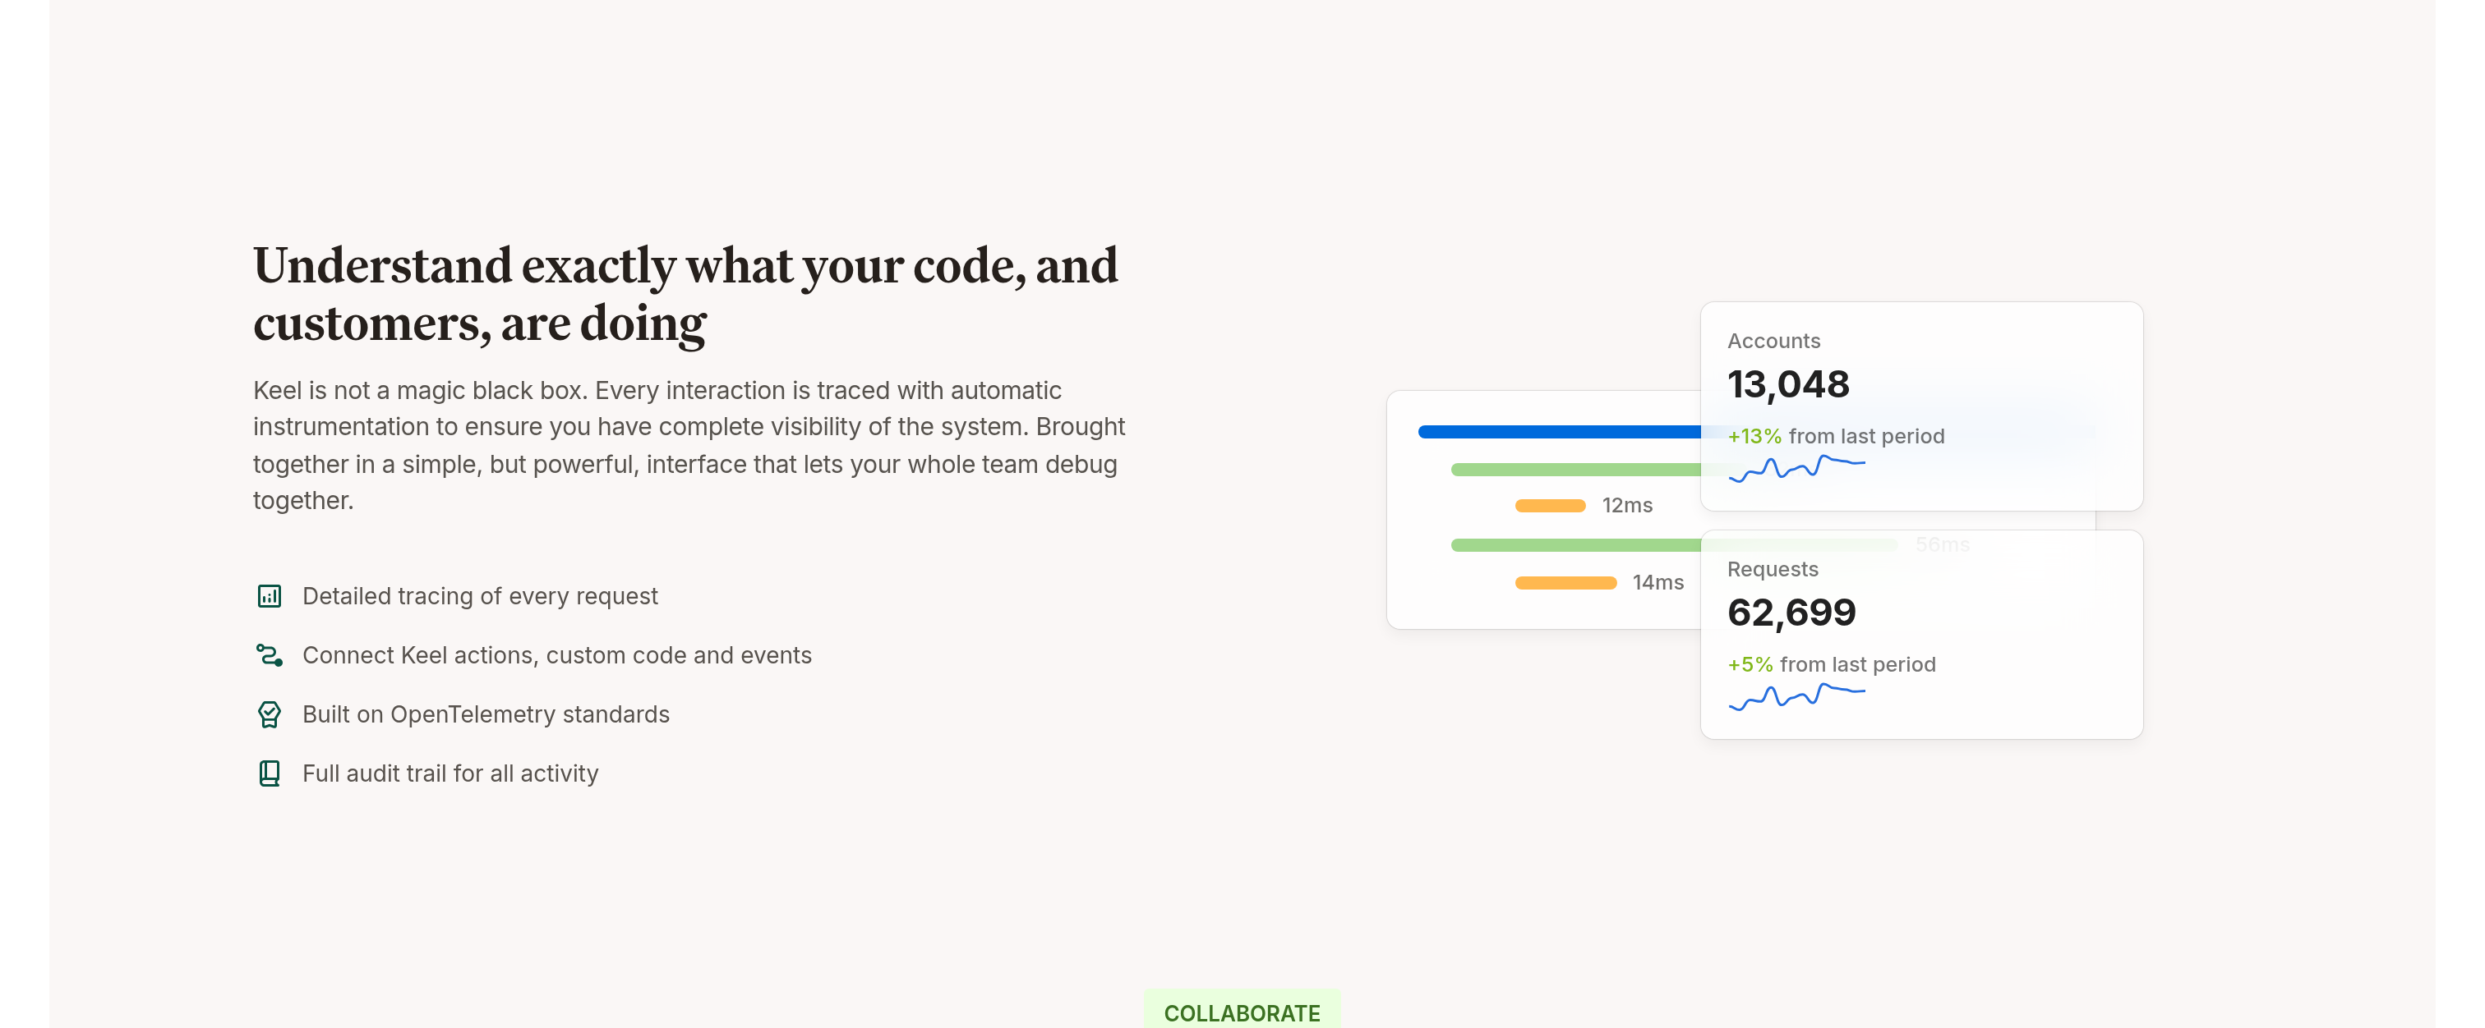
Task: Click the 13,048 accounts value
Action: [x=1787, y=385]
